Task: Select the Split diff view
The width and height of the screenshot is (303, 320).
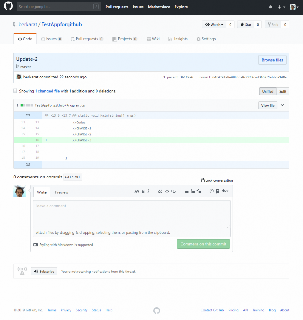Action: tap(283, 92)
